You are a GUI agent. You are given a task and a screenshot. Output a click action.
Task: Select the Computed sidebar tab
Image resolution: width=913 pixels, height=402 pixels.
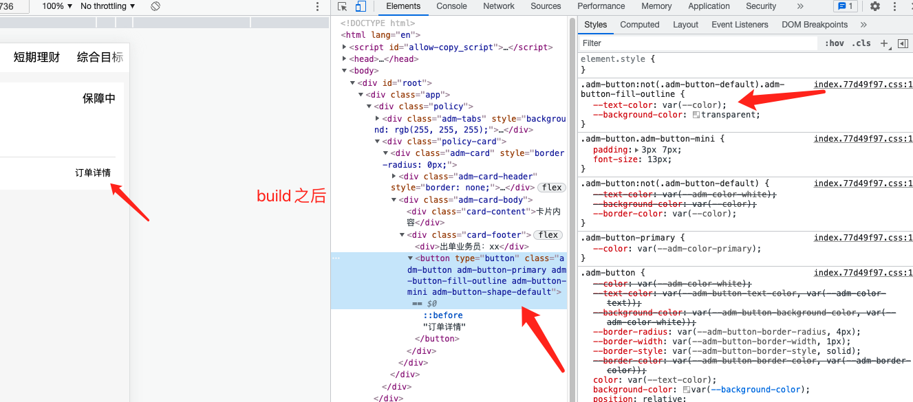[x=640, y=25]
